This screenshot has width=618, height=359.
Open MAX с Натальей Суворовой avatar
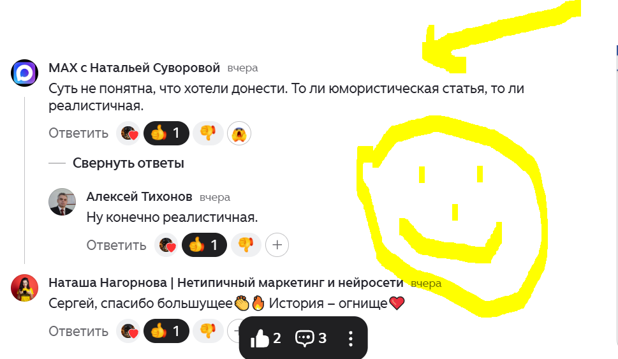pos(24,73)
